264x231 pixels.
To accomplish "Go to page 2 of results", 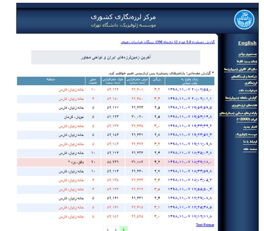I will click(115, 229).
